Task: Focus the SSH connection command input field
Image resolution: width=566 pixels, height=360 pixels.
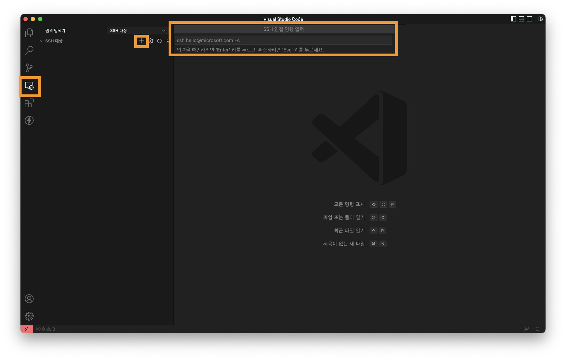Action: point(283,40)
